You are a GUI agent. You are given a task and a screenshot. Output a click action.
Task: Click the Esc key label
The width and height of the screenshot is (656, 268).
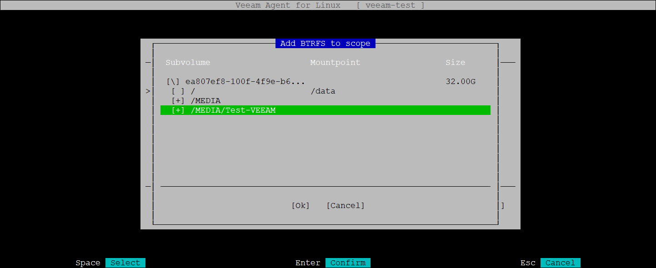[x=528, y=263]
